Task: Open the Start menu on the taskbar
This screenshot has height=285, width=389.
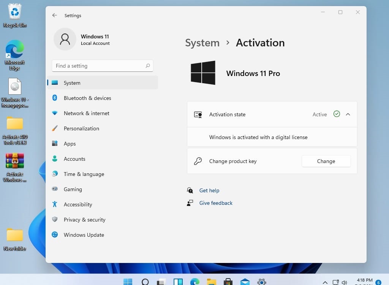Action: [x=128, y=282]
